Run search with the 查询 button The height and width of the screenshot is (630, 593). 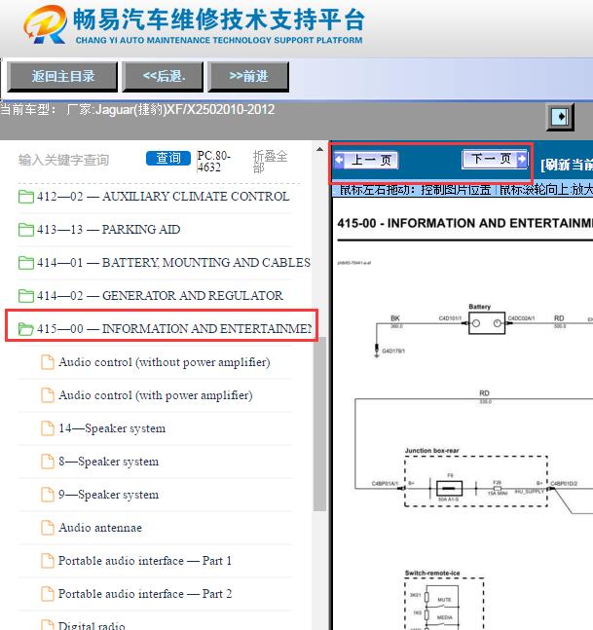coord(167,159)
